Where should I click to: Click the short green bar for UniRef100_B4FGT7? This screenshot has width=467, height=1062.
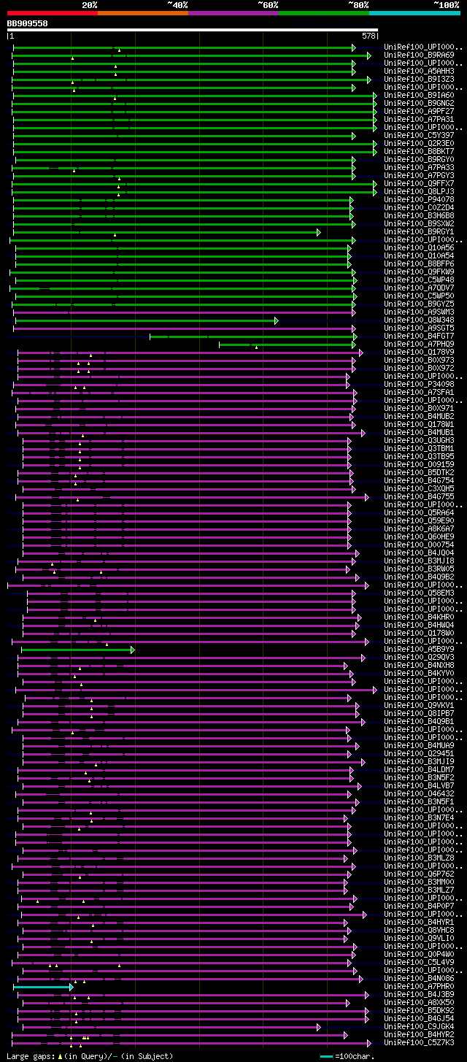point(253,336)
